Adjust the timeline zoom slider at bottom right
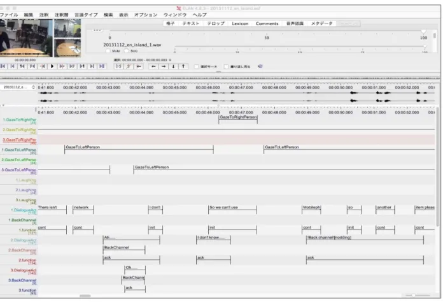The width and height of the screenshot is (443, 302). (x=413, y=295)
